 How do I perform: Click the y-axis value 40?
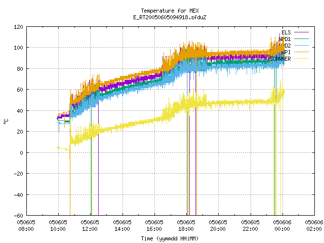(20, 111)
